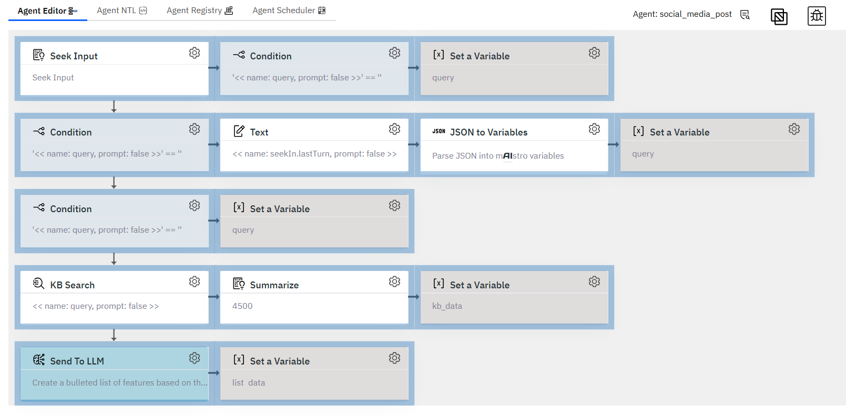Select the Text block with seekIn.lastTurn
Image resolution: width=846 pixels, height=417 pixels.
[x=314, y=144]
